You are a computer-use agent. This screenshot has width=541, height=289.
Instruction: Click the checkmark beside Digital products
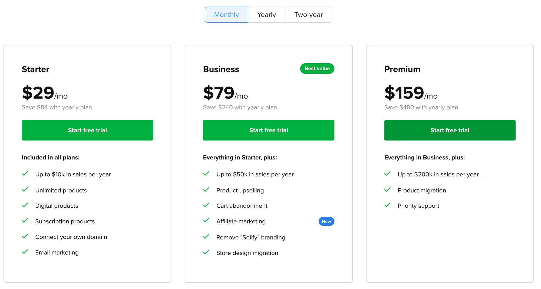25,205
